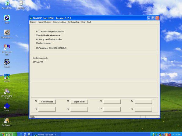This screenshot has height=136, width=182.
Task: Click the empty F3 function button
Action: click(x=112, y=102)
